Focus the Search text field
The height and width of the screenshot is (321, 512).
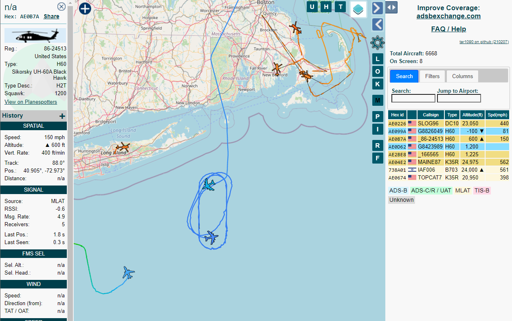(413, 98)
